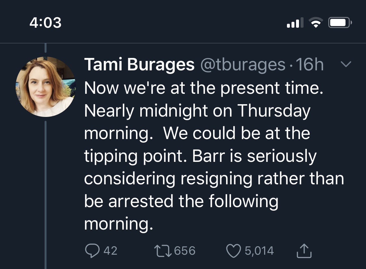Tap the 42 replies count
The height and width of the screenshot is (269, 366).
pos(110,251)
